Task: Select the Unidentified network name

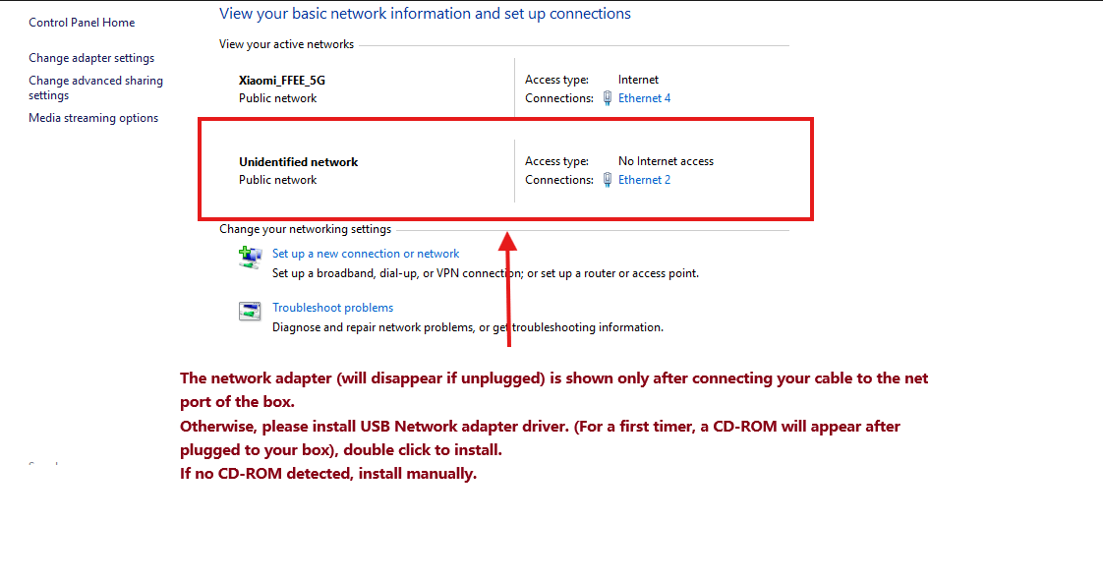Action: [x=299, y=162]
